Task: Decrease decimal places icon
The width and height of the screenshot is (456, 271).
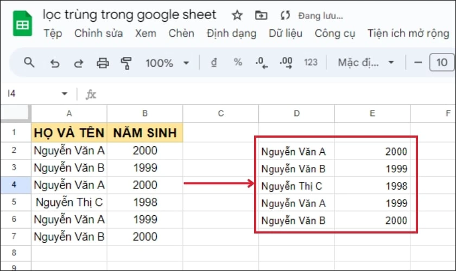Action: pyautogui.click(x=262, y=63)
